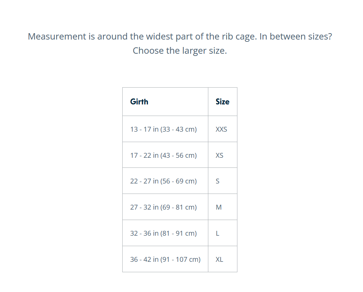This screenshot has width=363, height=292.
Task: Click the 22 - 27 in girth cell
Action: 165,181
